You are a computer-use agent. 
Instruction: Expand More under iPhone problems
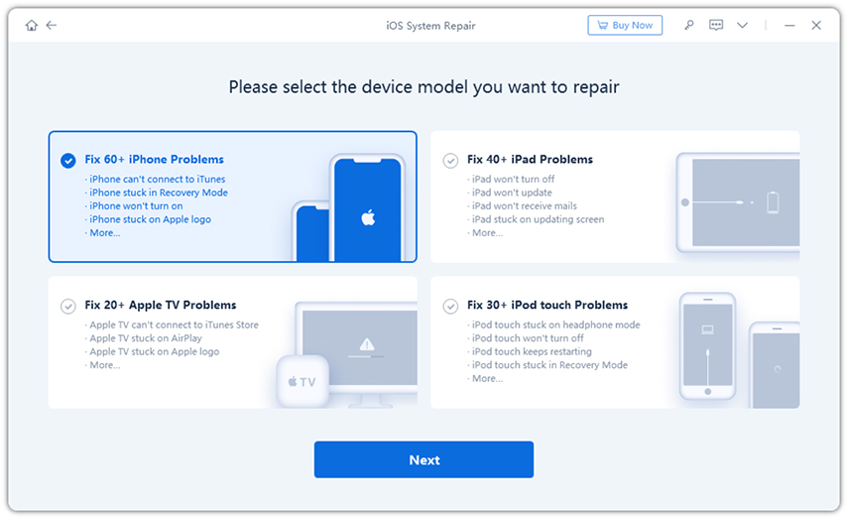click(x=104, y=233)
